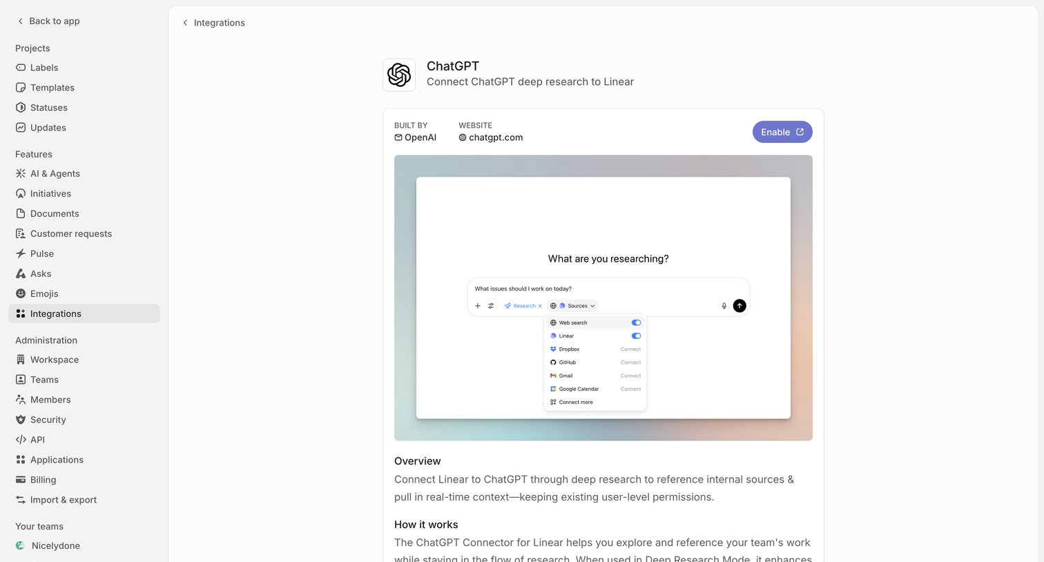This screenshot has height=562, width=1044.
Task: Click the Asks icon in sidebar
Action: (21, 274)
